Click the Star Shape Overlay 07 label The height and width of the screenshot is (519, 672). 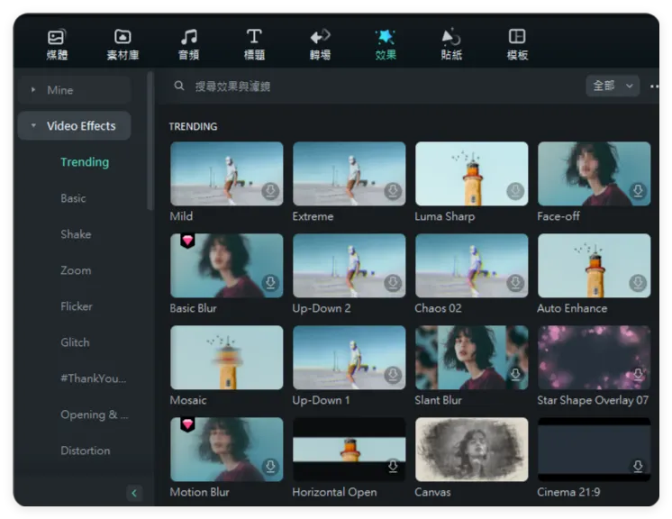(x=593, y=400)
